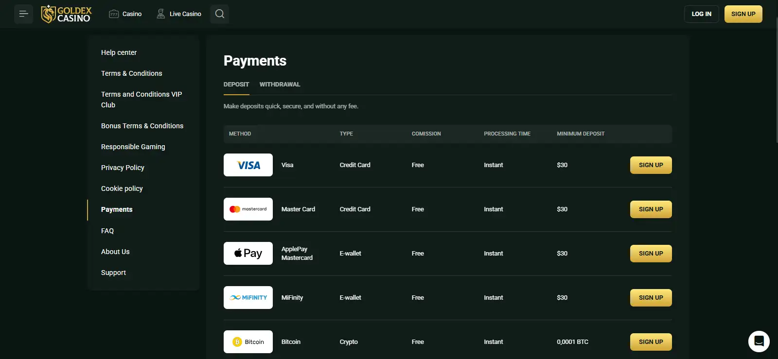Screen dimensions: 778x359
Task: Click the 'Master Card' method name text
Action: (x=298, y=209)
